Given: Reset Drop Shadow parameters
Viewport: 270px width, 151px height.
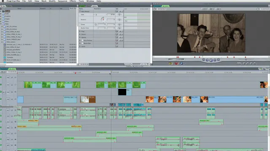Looking at the screenshot, I should (117, 40).
